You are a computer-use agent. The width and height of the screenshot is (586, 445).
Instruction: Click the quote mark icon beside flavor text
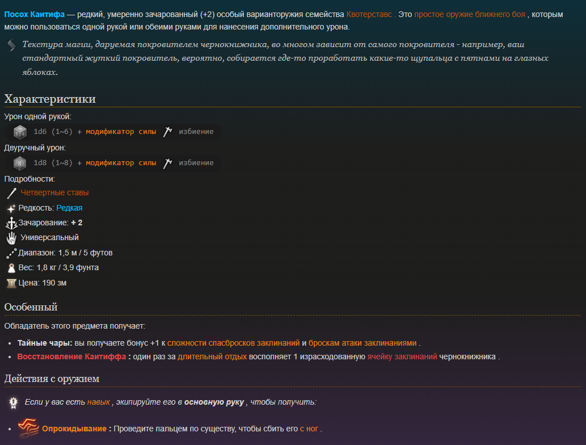click(11, 45)
